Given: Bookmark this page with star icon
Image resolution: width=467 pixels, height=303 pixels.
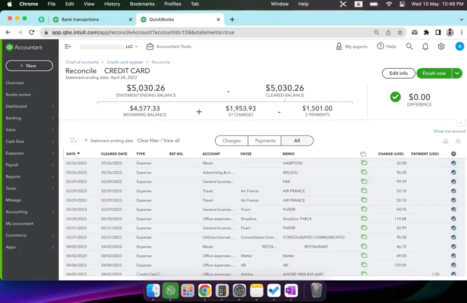Looking at the screenshot, I should click(400, 32).
